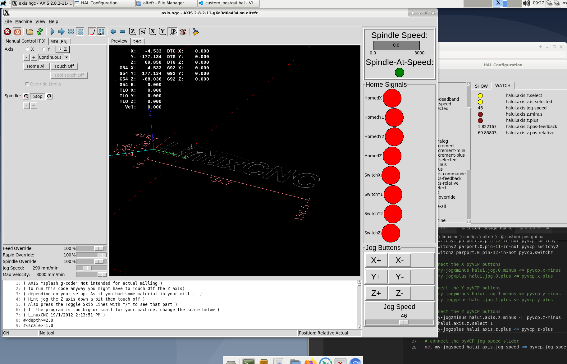567x364 pixels.
Task: Adjust the Feed Override slider
Action: click(x=92, y=248)
